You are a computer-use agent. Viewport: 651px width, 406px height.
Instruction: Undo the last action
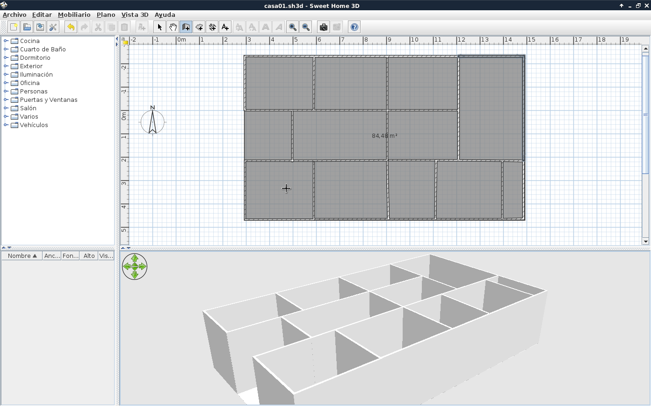click(x=71, y=27)
